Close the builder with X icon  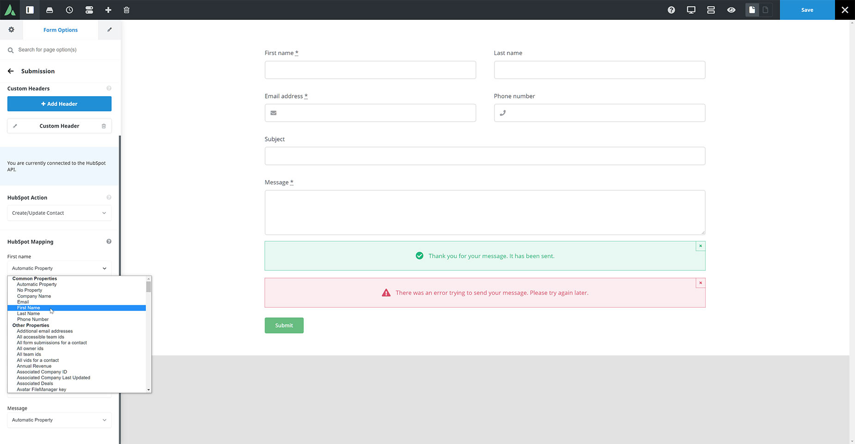pos(845,10)
